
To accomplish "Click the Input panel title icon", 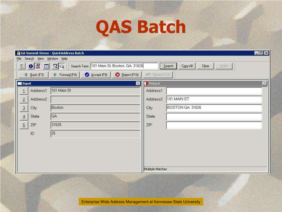I will tap(20, 83).
